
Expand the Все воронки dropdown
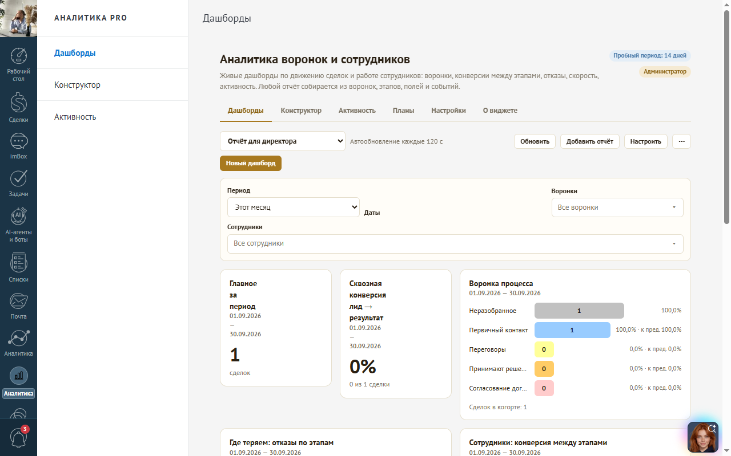point(617,207)
